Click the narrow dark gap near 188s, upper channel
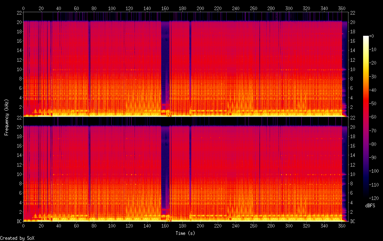Image resolution: width=383 pixels, height=241 pixels. pyautogui.click(x=190, y=61)
